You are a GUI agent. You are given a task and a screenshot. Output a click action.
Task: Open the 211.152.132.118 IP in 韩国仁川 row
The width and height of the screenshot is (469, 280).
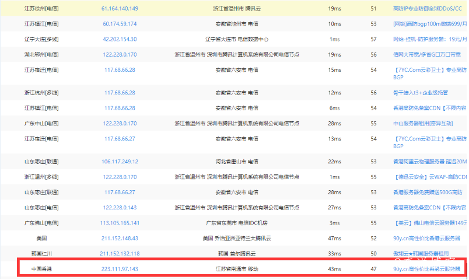pyautogui.click(x=120, y=253)
